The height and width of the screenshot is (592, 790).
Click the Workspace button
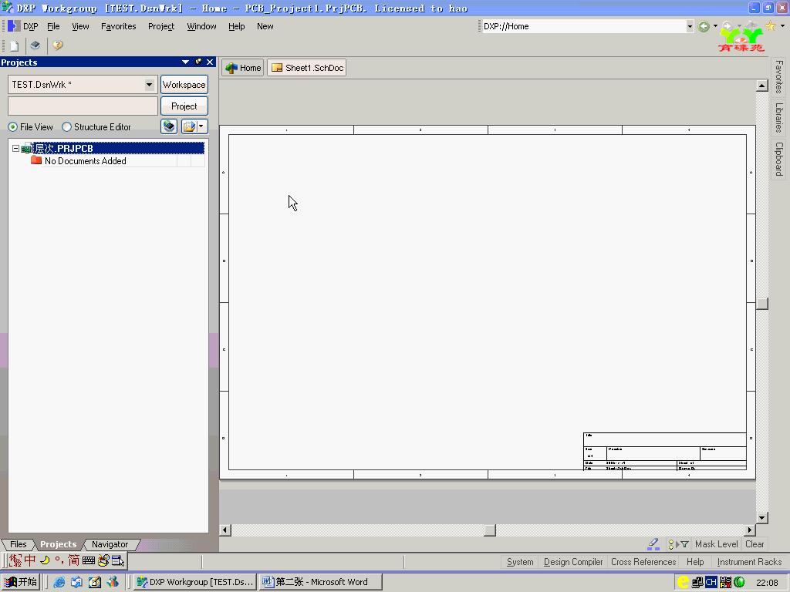pyautogui.click(x=184, y=85)
